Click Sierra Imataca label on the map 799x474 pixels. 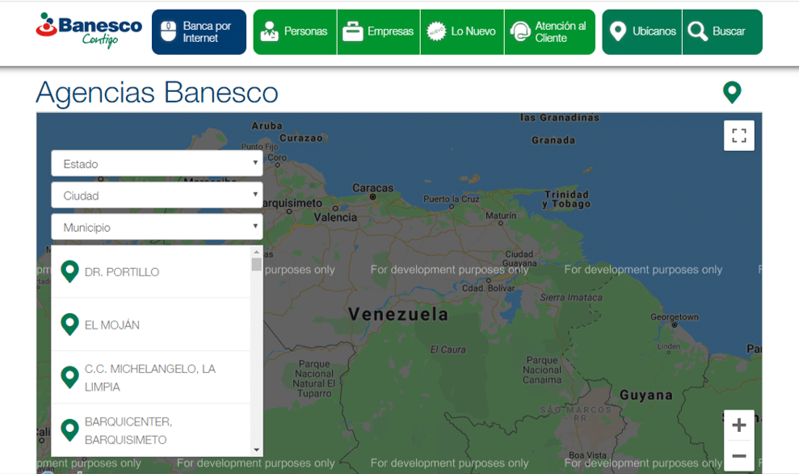click(x=570, y=297)
